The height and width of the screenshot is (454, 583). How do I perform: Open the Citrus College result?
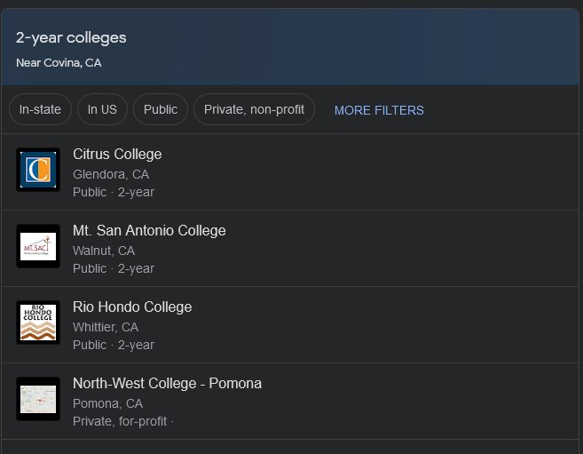click(x=290, y=172)
